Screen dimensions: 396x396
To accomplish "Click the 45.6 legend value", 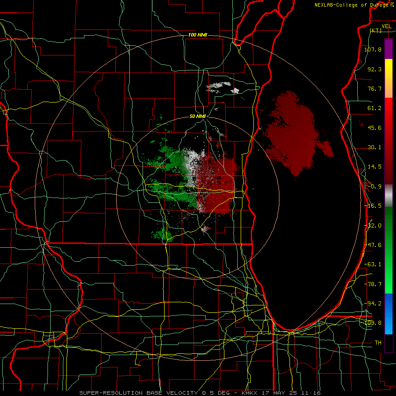I will pos(374,128).
